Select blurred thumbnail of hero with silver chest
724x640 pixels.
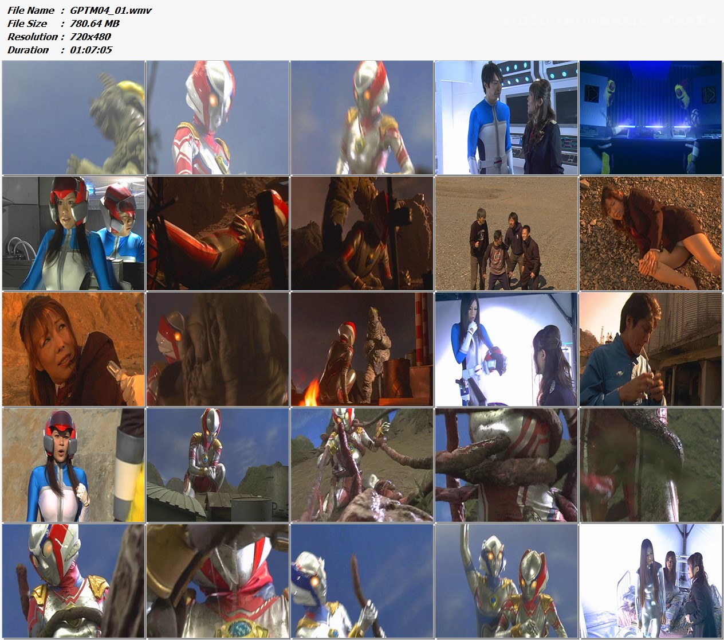pyautogui.click(x=363, y=118)
